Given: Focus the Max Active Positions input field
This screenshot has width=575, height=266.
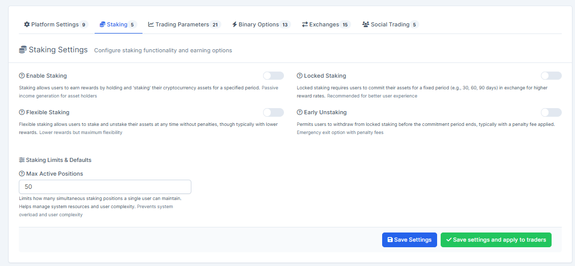Looking at the screenshot, I should pos(105,187).
